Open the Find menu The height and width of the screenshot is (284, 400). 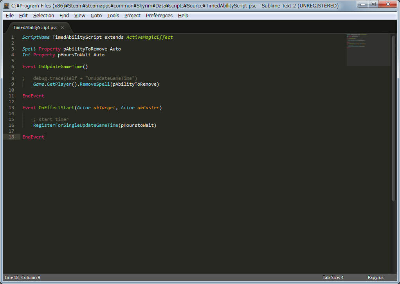pyautogui.click(x=64, y=16)
